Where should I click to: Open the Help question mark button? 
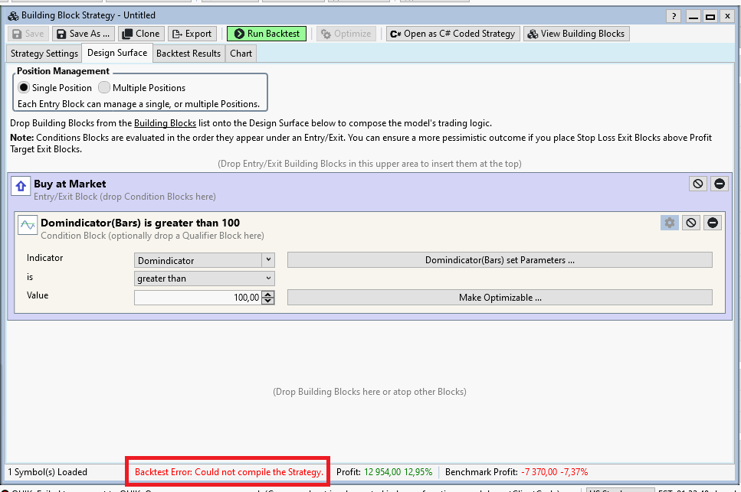[x=672, y=15]
